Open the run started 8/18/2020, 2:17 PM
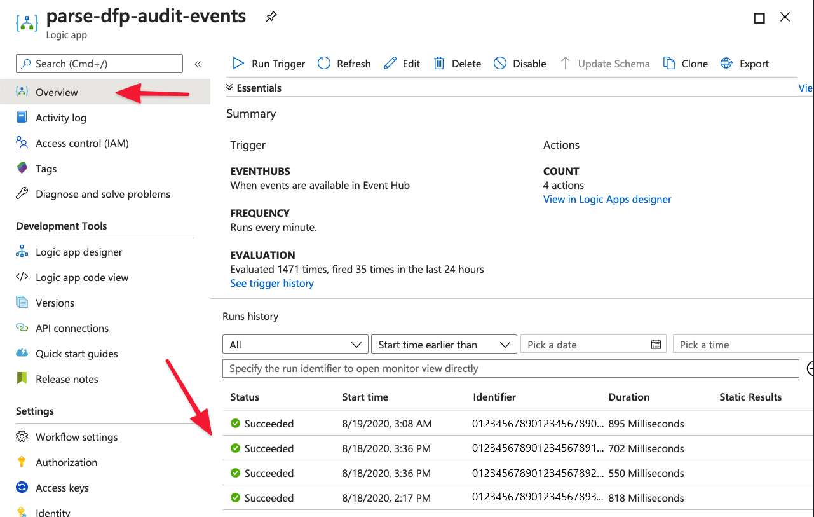 tap(518, 497)
